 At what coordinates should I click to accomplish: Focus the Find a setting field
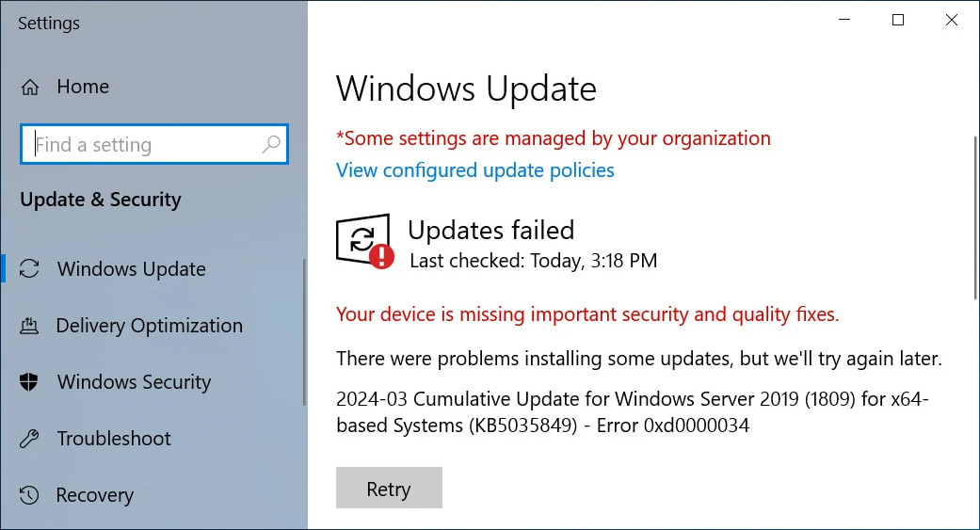click(154, 144)
